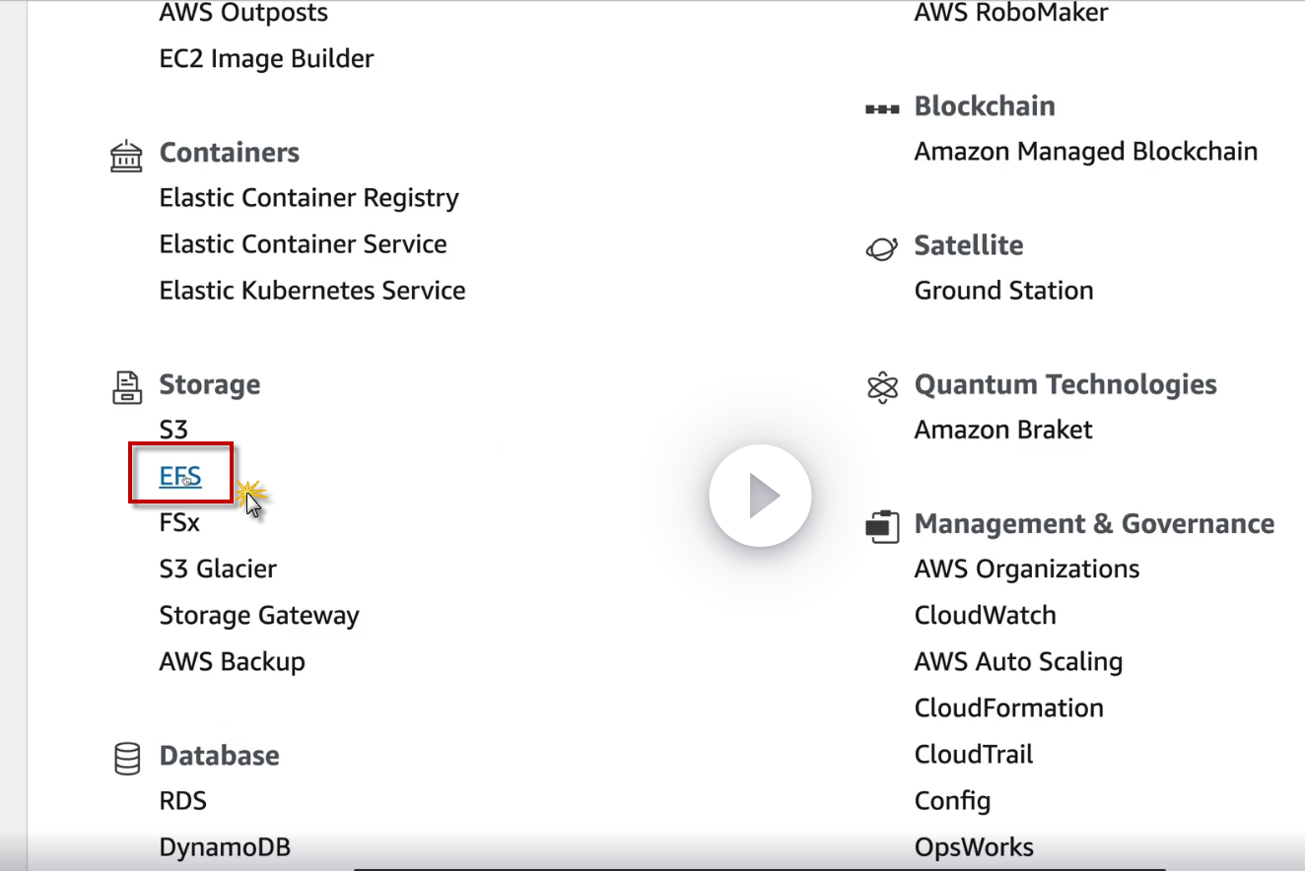1305x871 pixels.
Task: Open the DynamoDB database service
Action: point(225,846)
